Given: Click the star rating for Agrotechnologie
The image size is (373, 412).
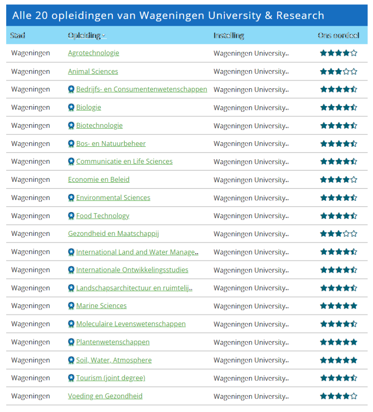Looking at the screenshot, I should pyautogui.click(x=338, y=53).
